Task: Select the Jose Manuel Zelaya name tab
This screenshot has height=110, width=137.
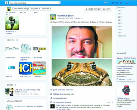Action: pyautogui.click(x=21, y=9)
